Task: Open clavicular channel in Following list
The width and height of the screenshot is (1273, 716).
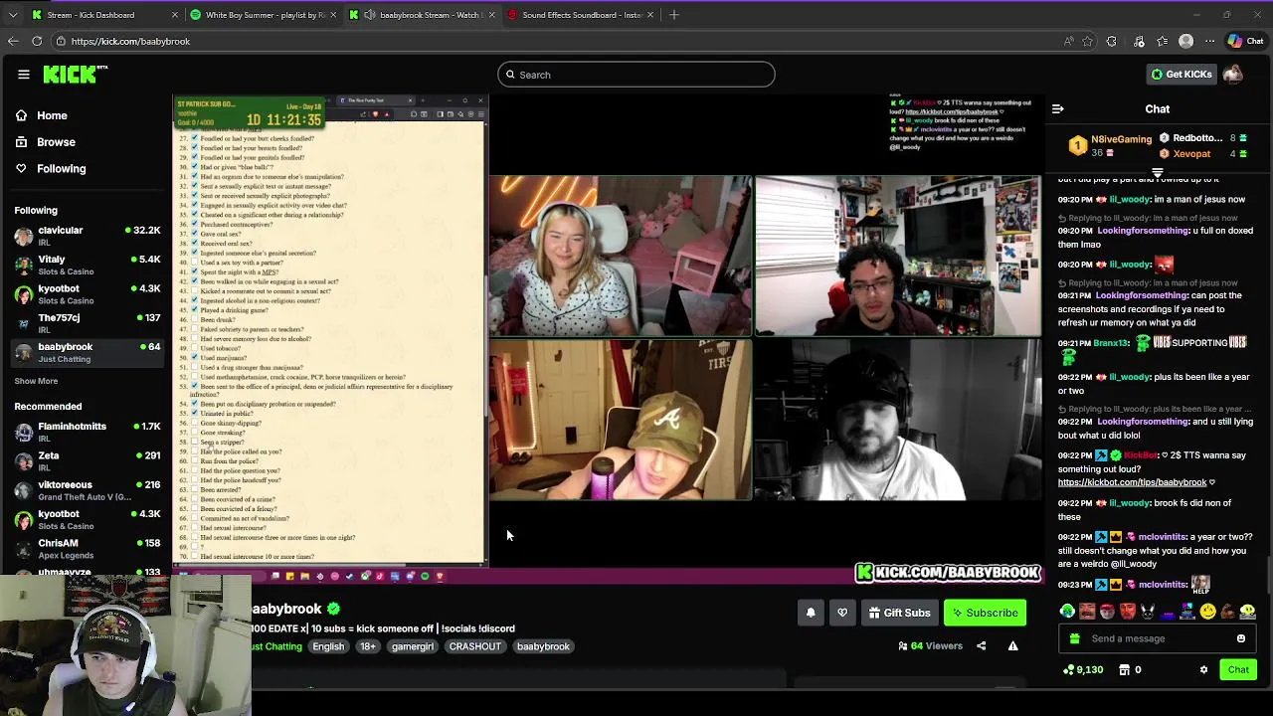Action: pyautogui.click(x=88, y=236)
